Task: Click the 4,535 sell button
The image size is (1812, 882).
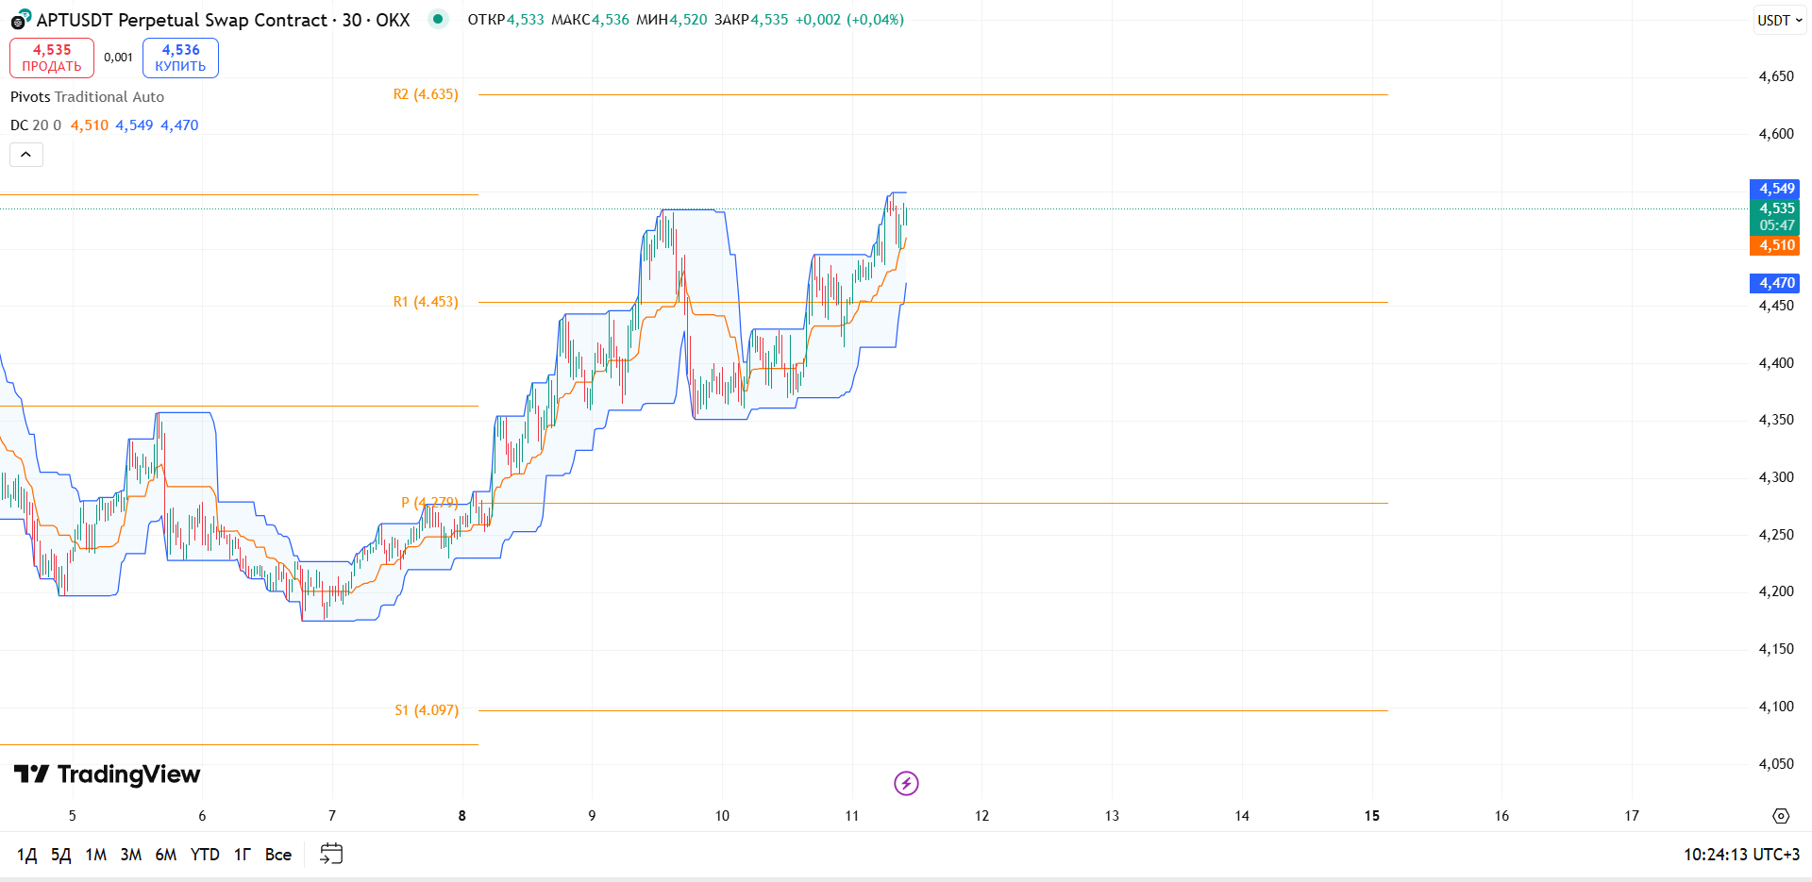Action: pyautogui.click(x=52, y=58)
